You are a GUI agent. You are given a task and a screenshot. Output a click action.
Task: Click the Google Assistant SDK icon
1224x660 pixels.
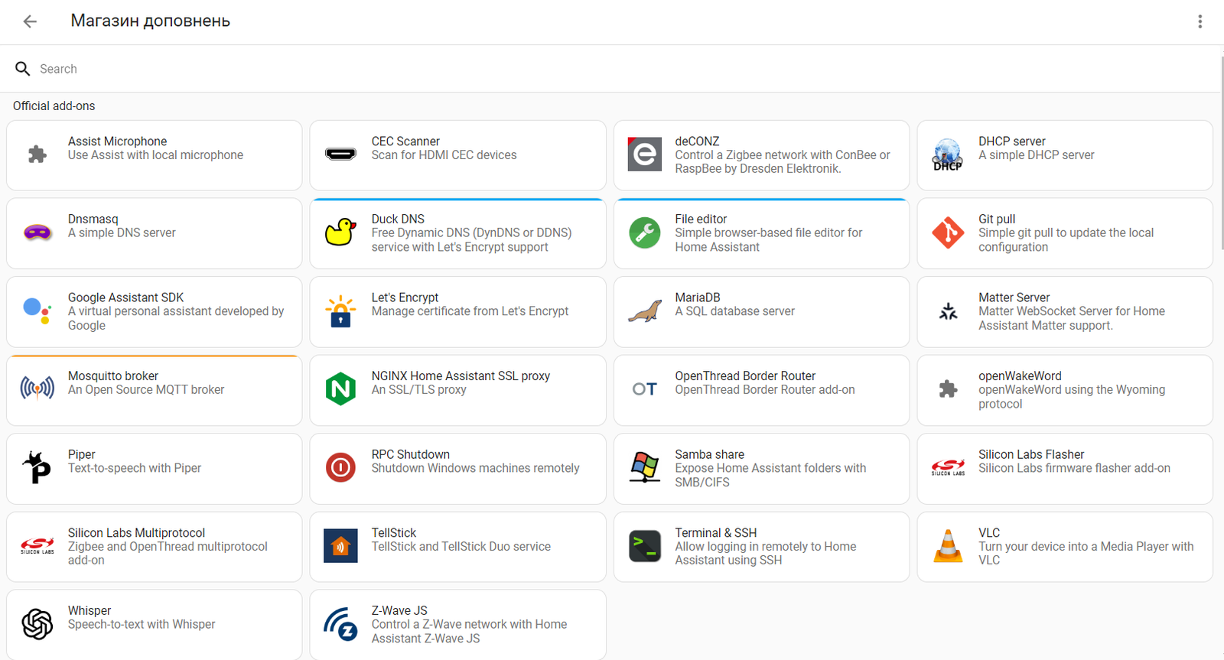pos(37,311)
